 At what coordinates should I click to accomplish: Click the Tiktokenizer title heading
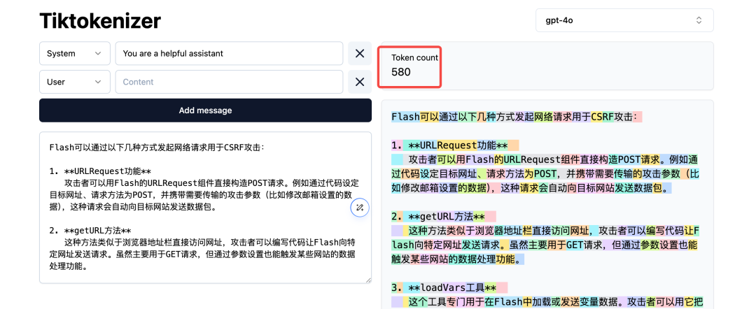(100, 21)
